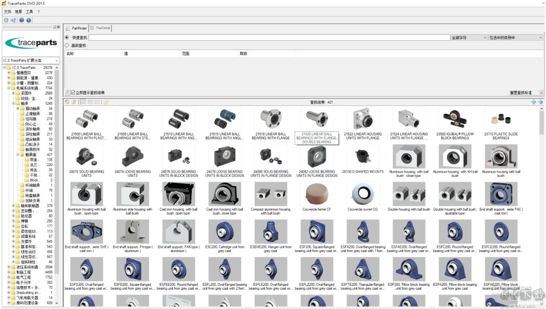Toggle the 立即显示查找结果 checkbox

click(x=73, y=92)
